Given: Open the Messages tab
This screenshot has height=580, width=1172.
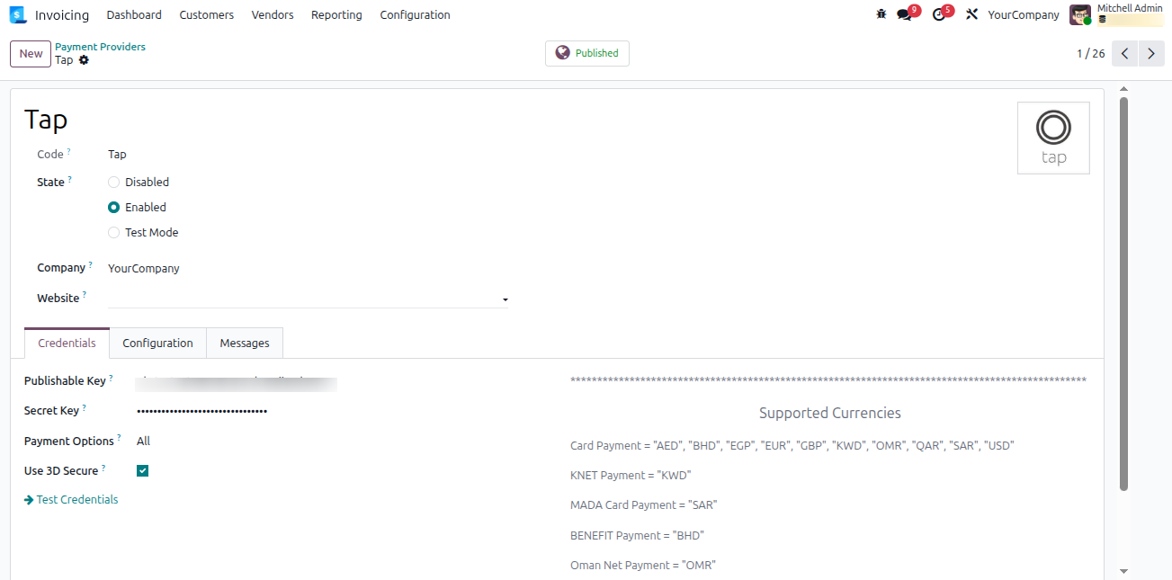Looking at the screenshot, I should 244,343.
